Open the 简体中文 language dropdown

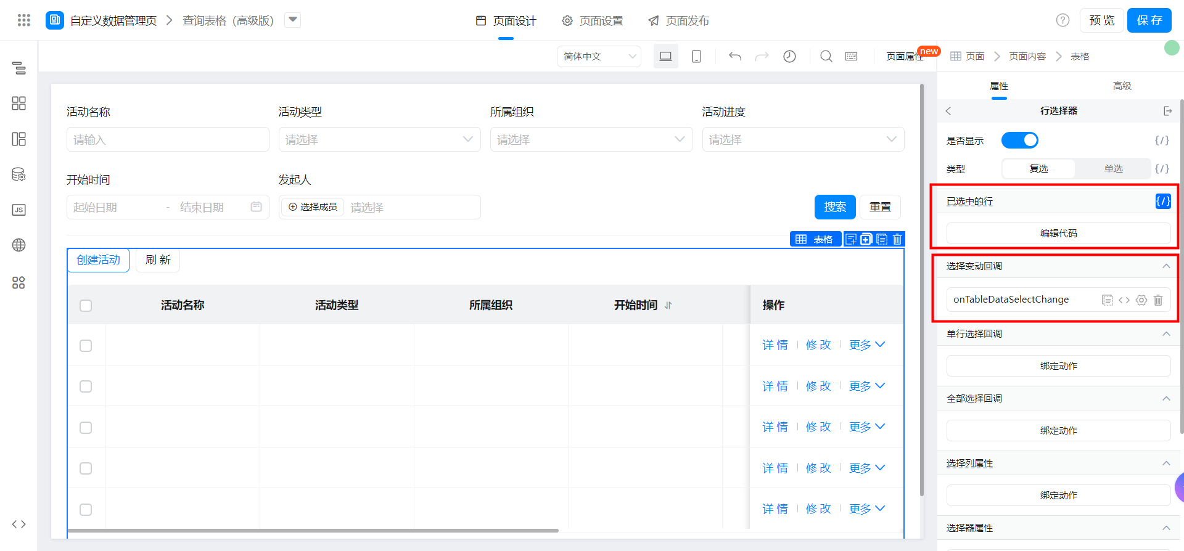pos(599,56)
